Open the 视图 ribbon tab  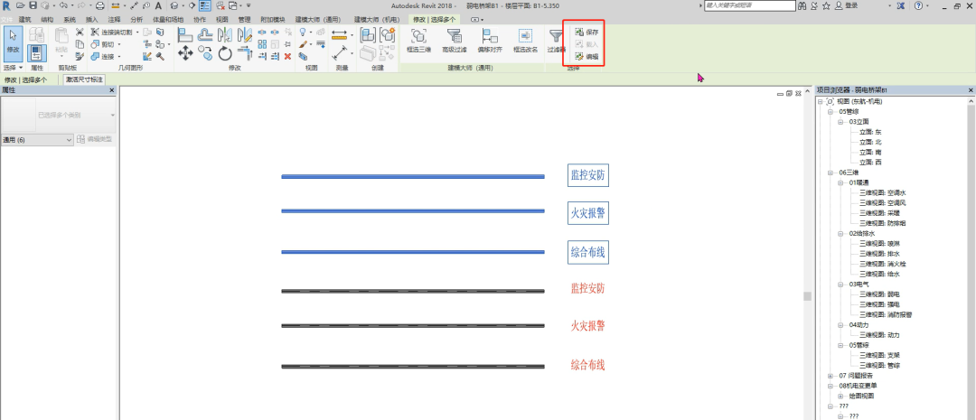222,20
